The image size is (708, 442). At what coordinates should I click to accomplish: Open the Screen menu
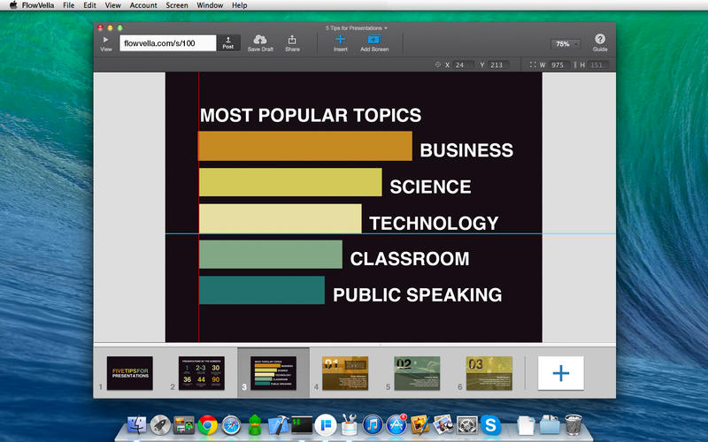click(177, 5)
